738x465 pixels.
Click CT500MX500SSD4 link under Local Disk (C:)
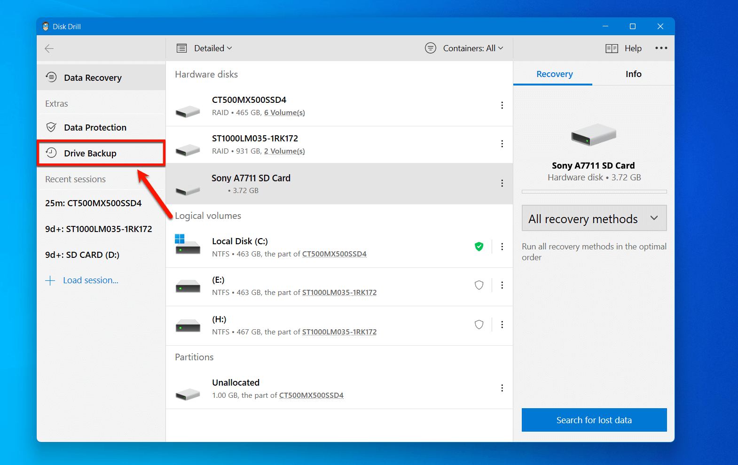pyautogui.click(x=334, y=254)
